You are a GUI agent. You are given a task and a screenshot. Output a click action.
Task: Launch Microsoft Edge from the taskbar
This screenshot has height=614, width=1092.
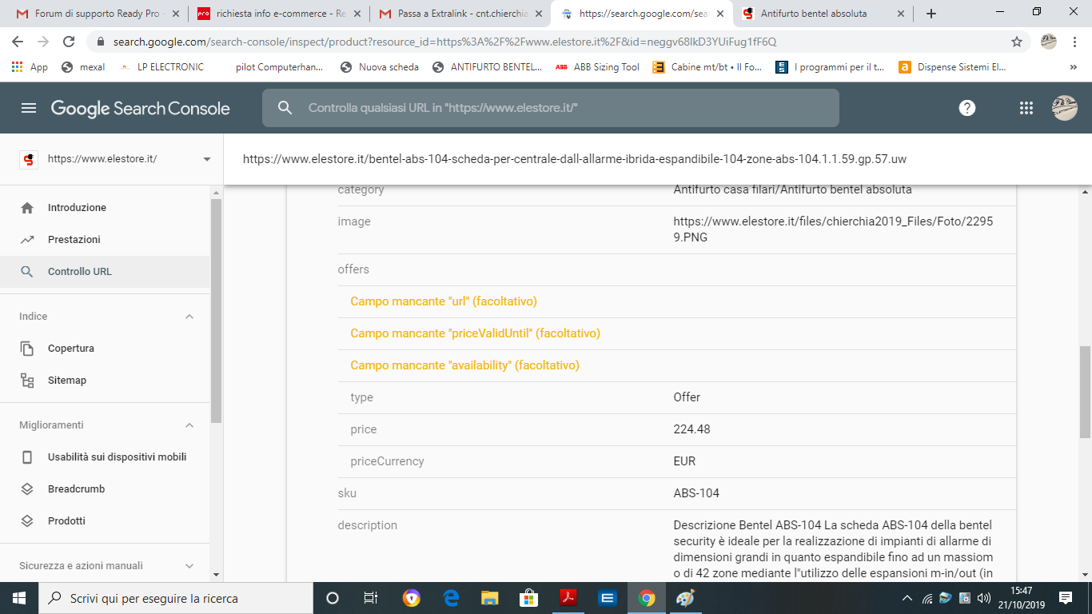click(451, 598)
